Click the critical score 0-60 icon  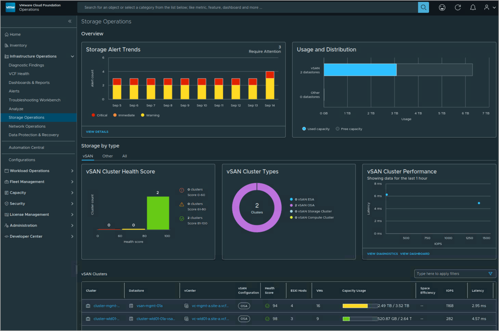click(182, 190)
